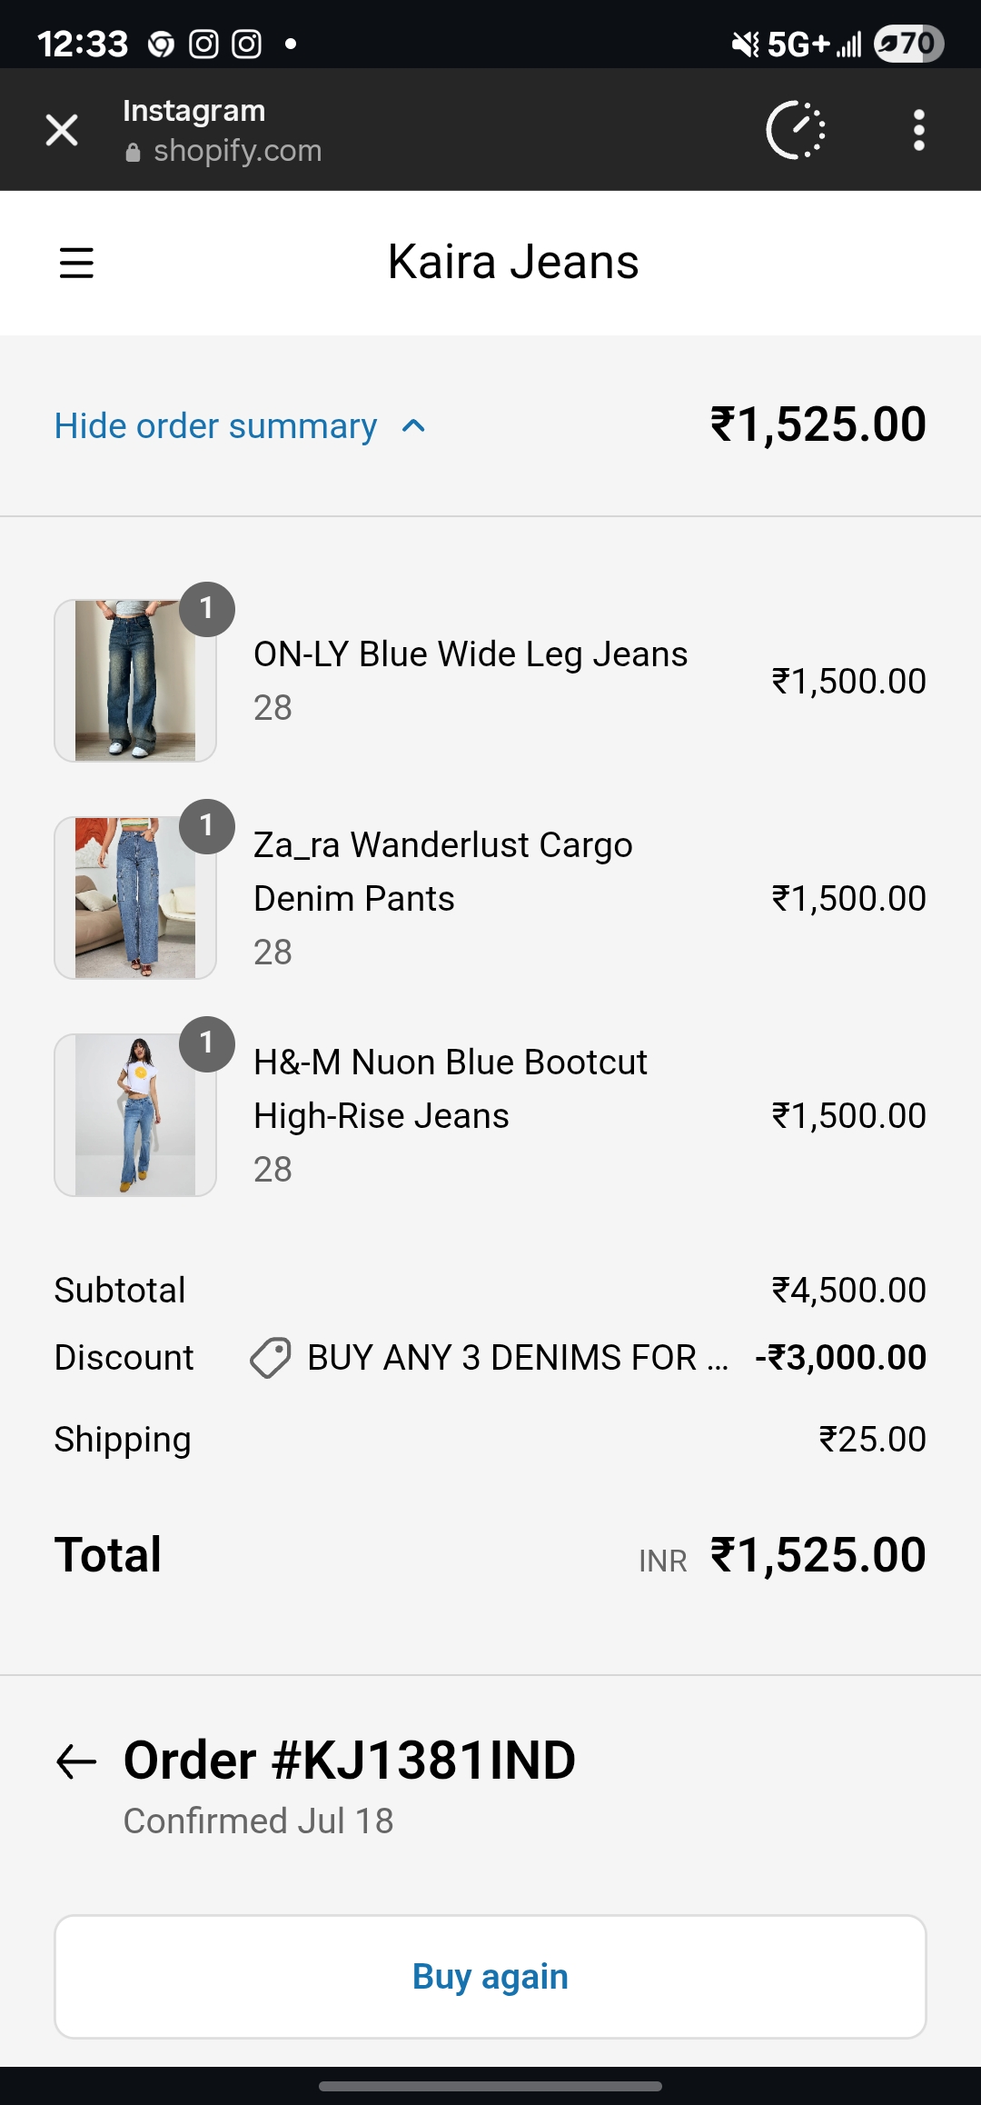Click Hide order summary link
This screenshot has height=2105, width=981.
(x=215, y=425)
